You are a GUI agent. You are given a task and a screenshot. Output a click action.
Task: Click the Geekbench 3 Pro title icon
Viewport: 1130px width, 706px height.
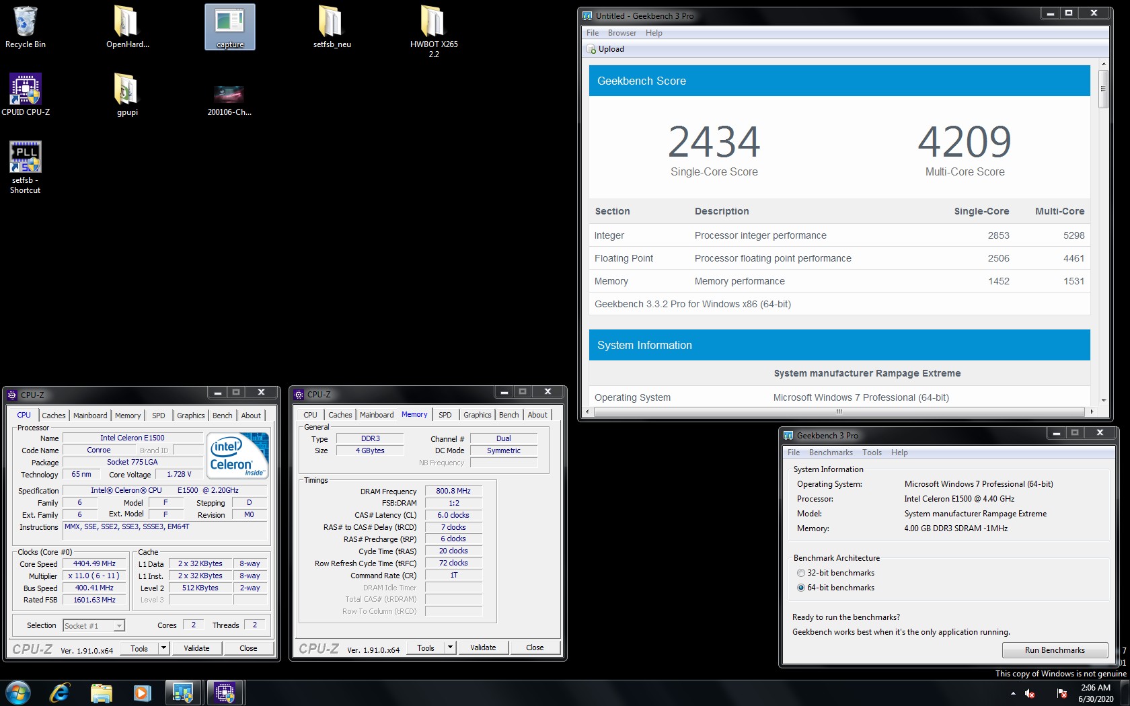point(788,435)
